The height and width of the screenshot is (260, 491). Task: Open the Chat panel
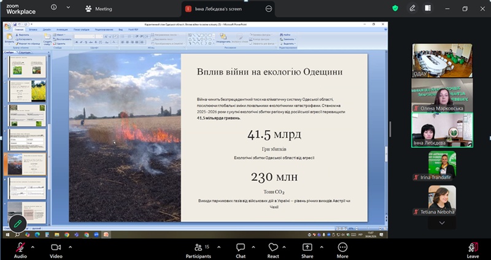tap(241, 251)
